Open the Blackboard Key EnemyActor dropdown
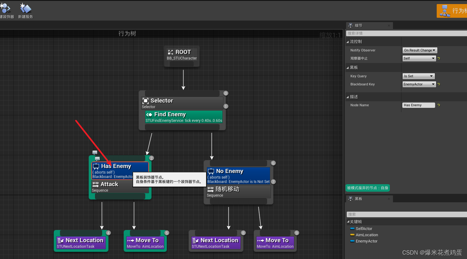Image resolution: width=467 pixels, height=259 pixels. [x=419, y=84]
